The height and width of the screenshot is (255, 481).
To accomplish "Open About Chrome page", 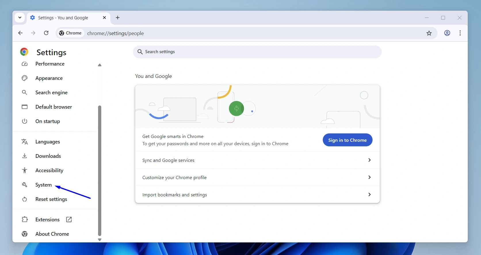I will point(52,234).
